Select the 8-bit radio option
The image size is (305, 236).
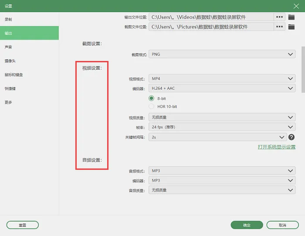[x=151, y=98]
